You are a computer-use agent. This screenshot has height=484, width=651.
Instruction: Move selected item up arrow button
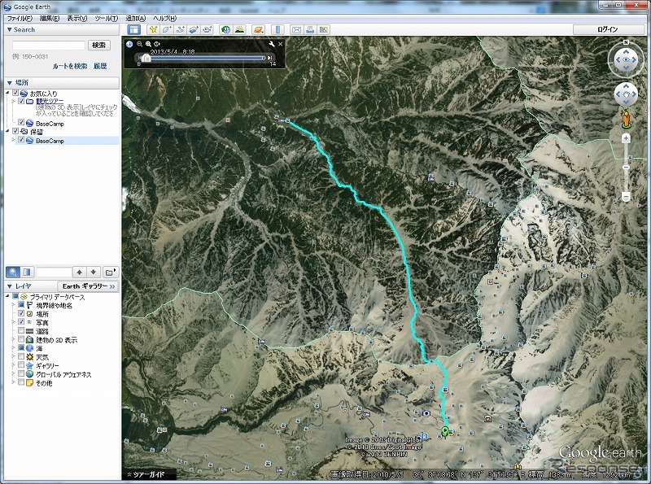pos(79,273)
